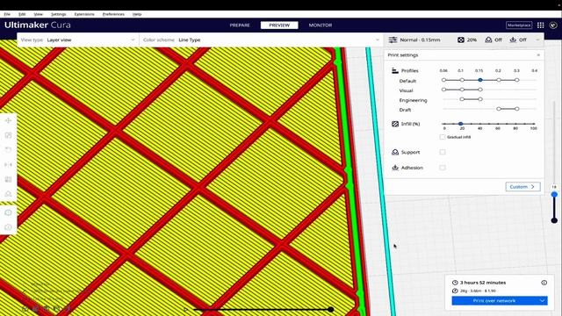The image size is (562, 316).
Task: Open the application switcher grid icon
Action: coord(541,25)
